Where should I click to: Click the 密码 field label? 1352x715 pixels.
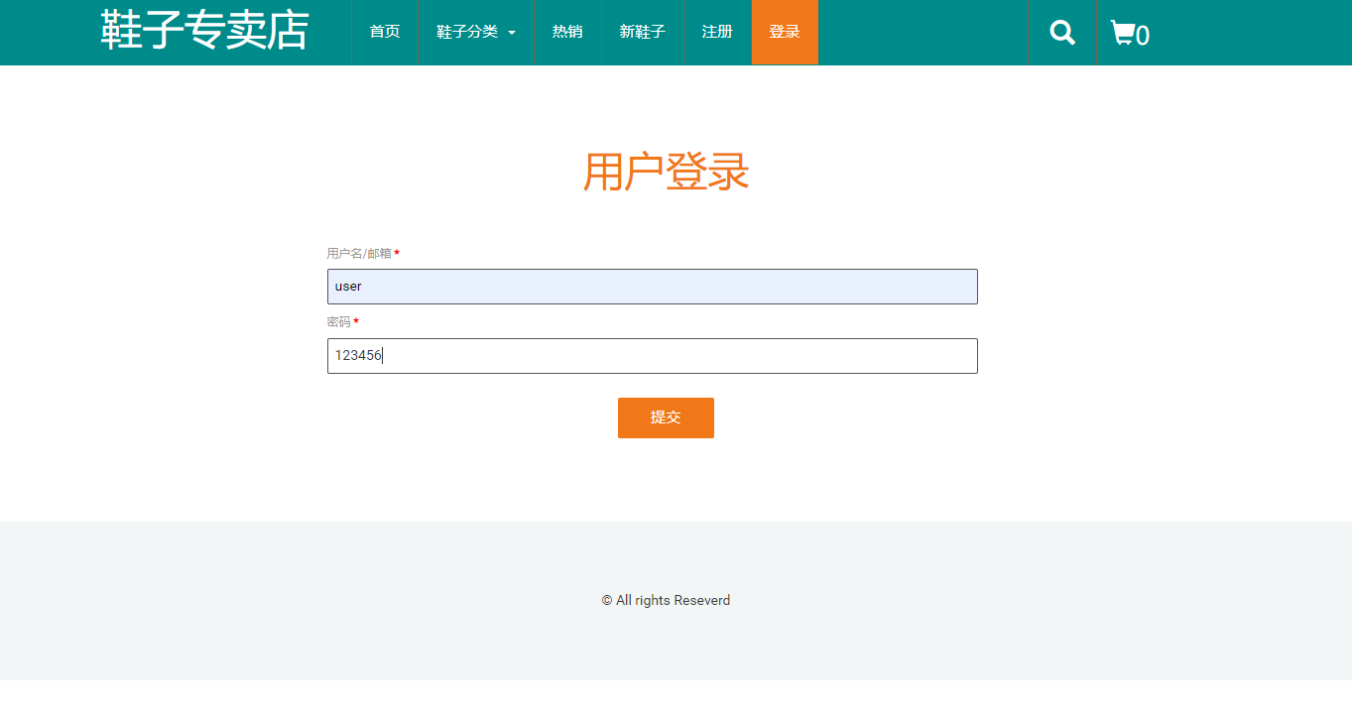(x=338, y=322)
